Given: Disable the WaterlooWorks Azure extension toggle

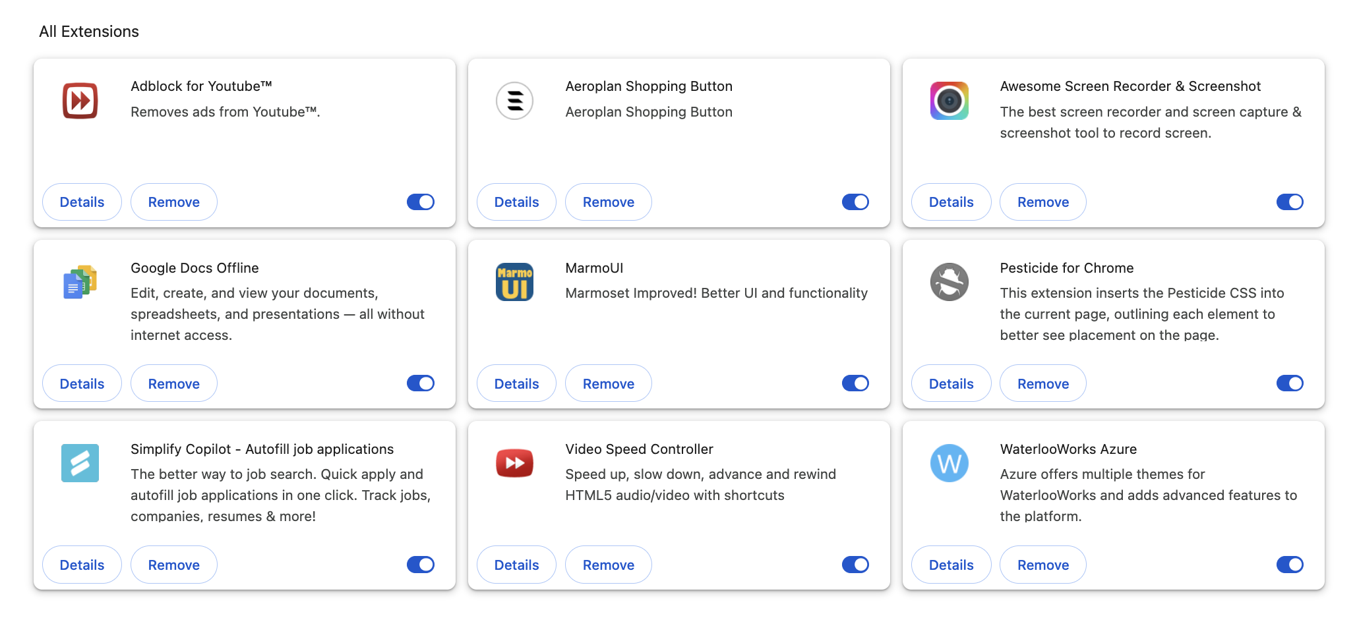Looking at the screenshot, I should point(1290,565).
